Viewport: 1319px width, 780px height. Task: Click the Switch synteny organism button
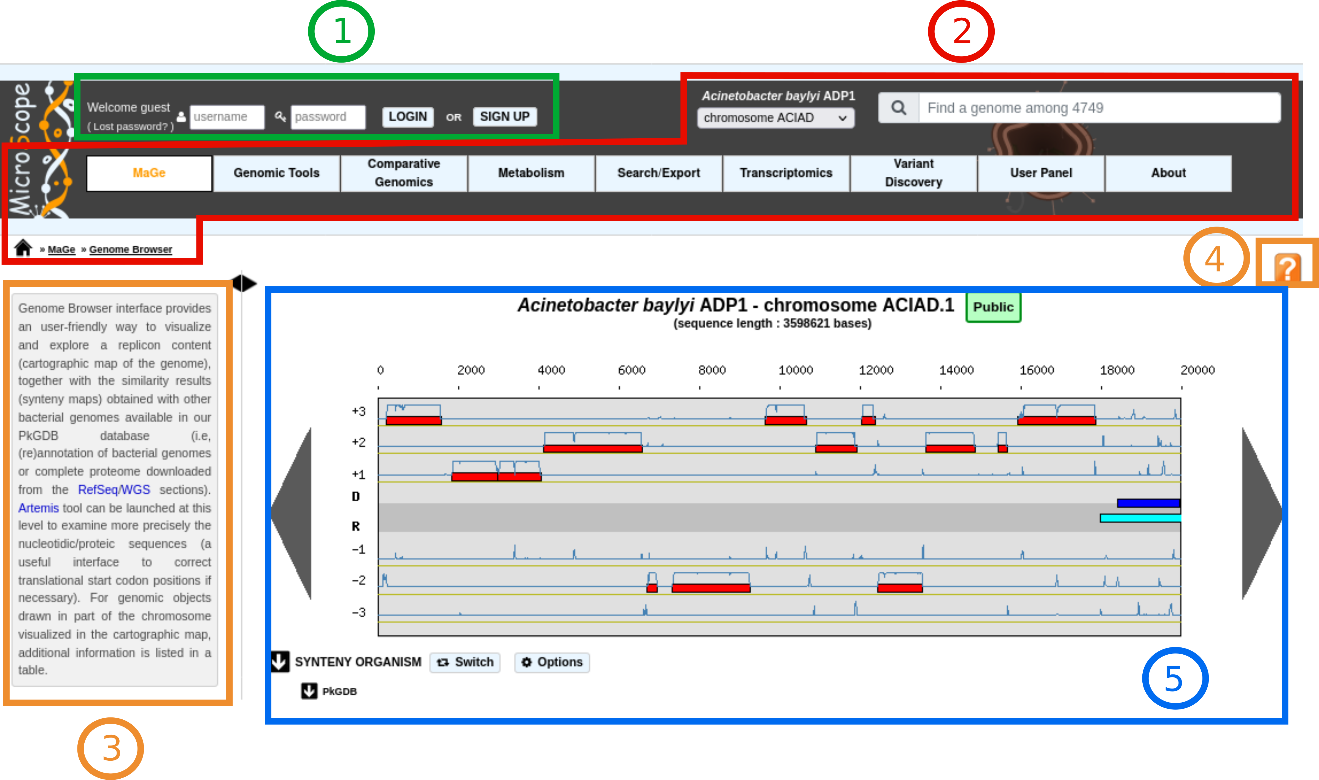(x=465, y=662)
